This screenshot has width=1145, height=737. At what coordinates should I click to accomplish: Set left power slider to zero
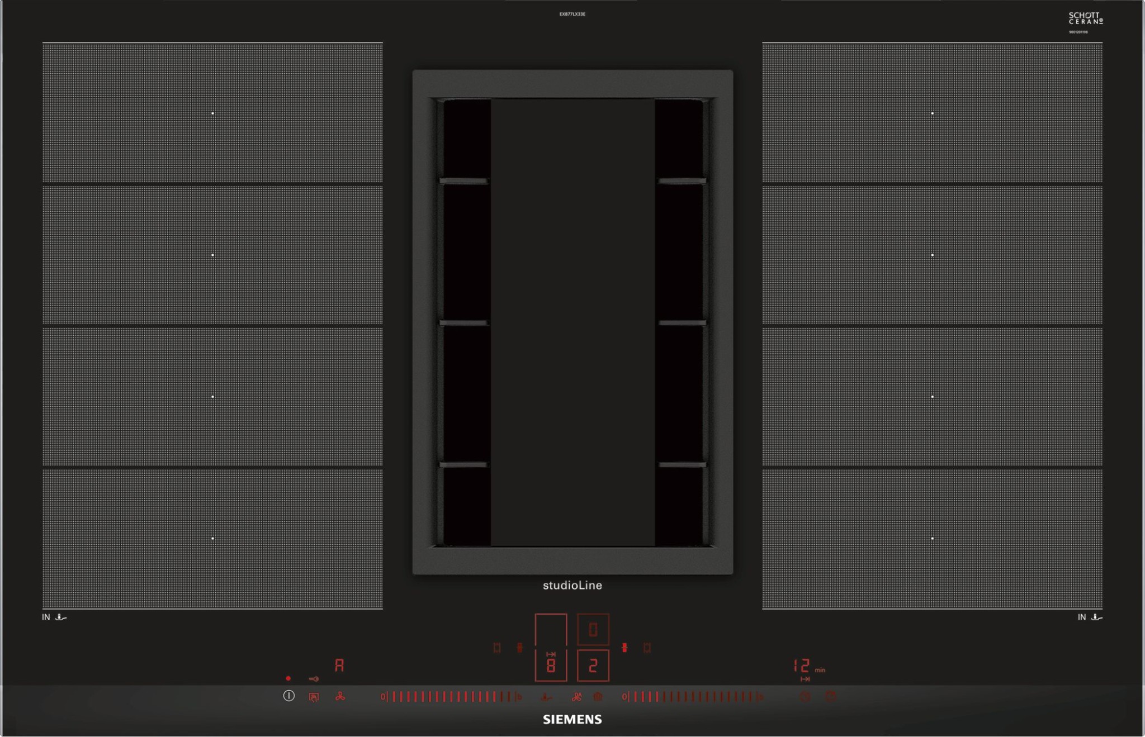coord(383,697)
